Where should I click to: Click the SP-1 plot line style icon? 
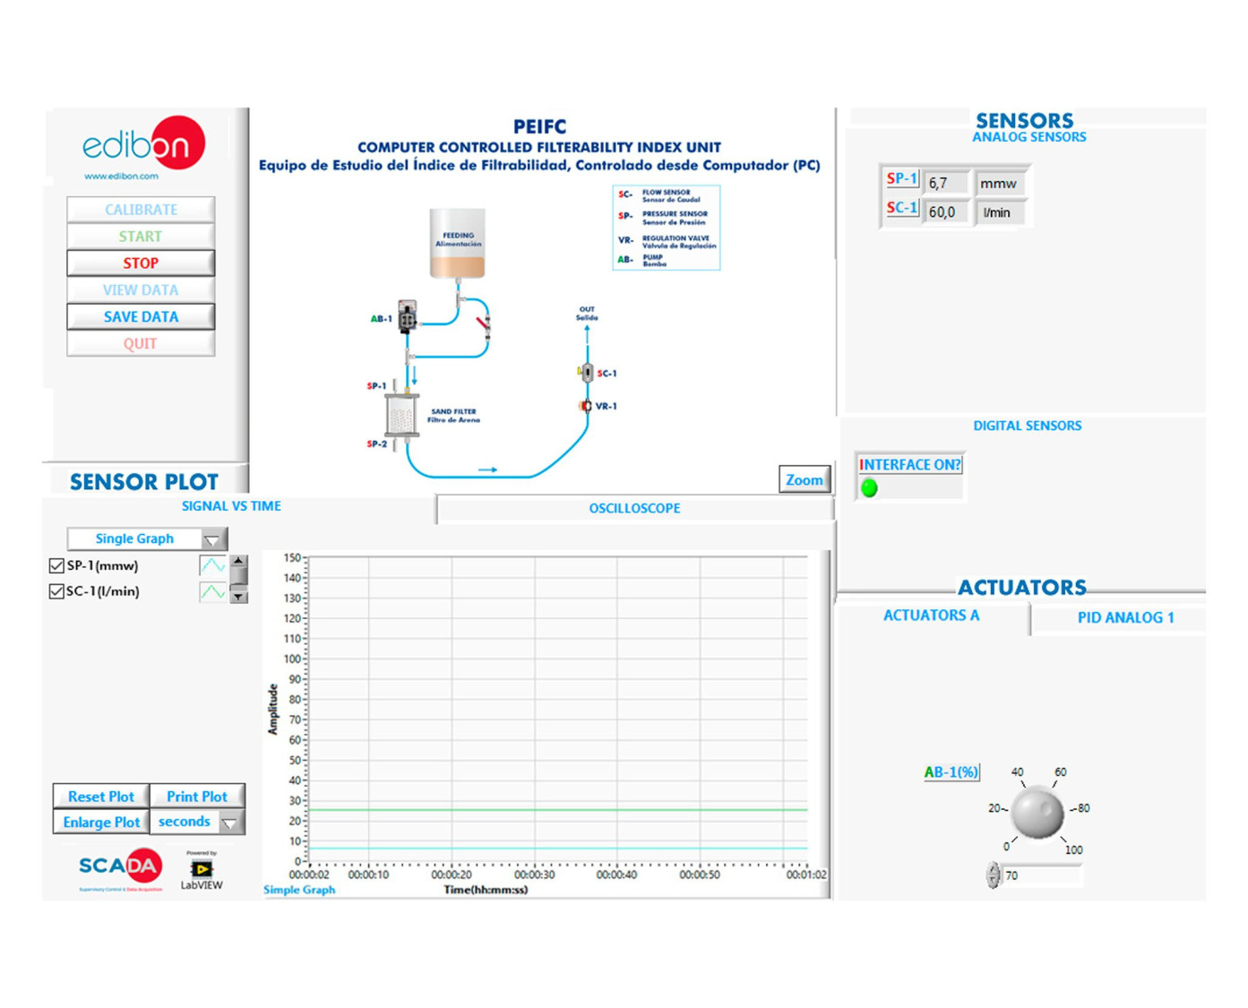[x=212, y=565]
